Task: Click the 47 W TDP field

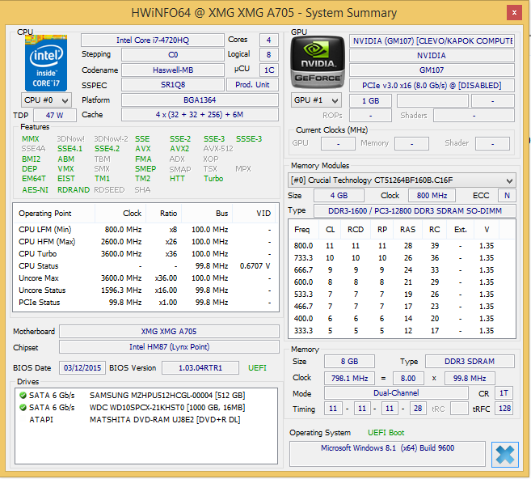Action: (x=54, y=115)
